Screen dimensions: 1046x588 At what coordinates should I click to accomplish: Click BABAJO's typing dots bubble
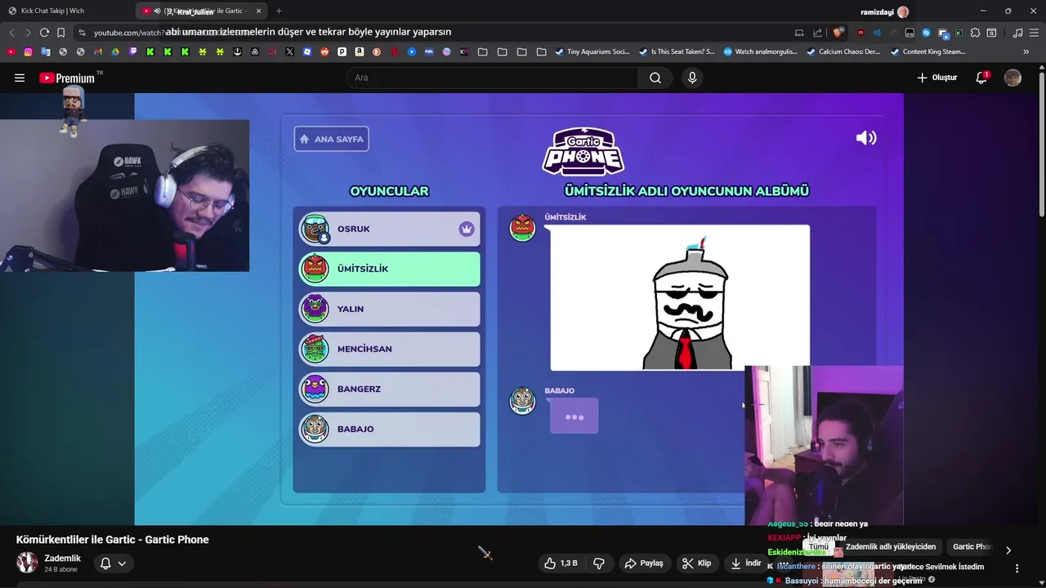pos(574,416)
